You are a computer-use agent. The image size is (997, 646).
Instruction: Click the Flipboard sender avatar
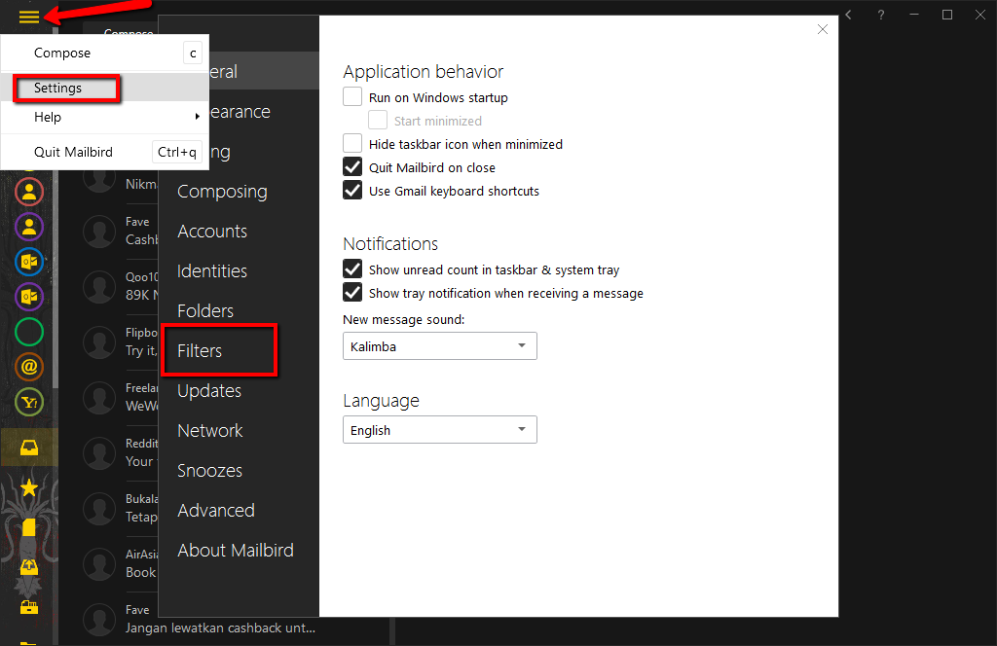coord(99,341)
